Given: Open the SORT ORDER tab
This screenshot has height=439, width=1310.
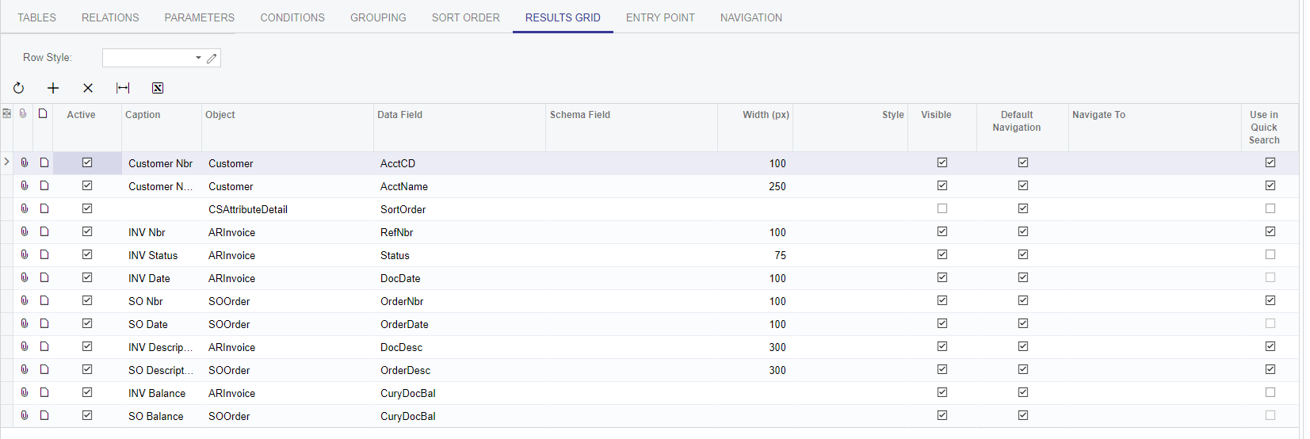Looking at the screenshot, I should [x=465, y=17].
